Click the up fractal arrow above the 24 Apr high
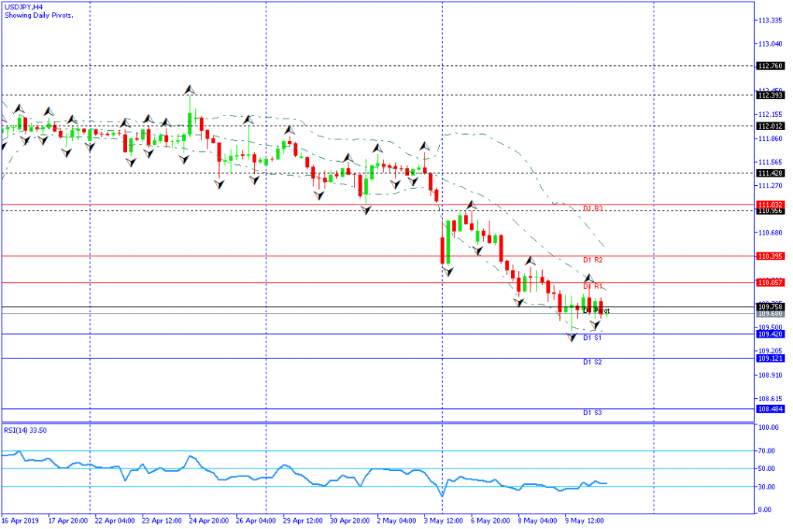793x529 pixels. [189, 90]
